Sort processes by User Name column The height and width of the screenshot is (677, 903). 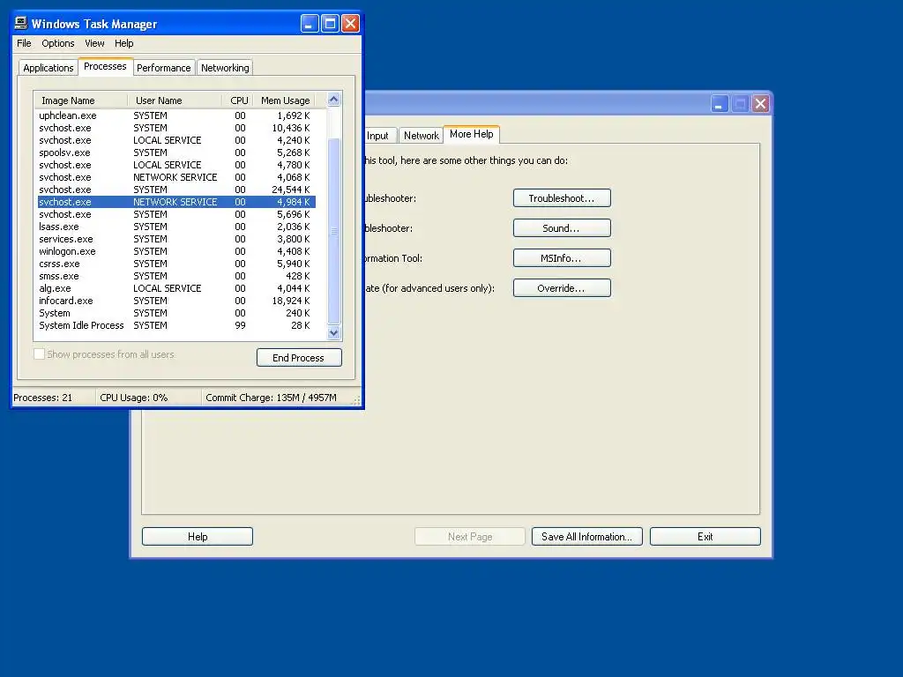point(175,100)
